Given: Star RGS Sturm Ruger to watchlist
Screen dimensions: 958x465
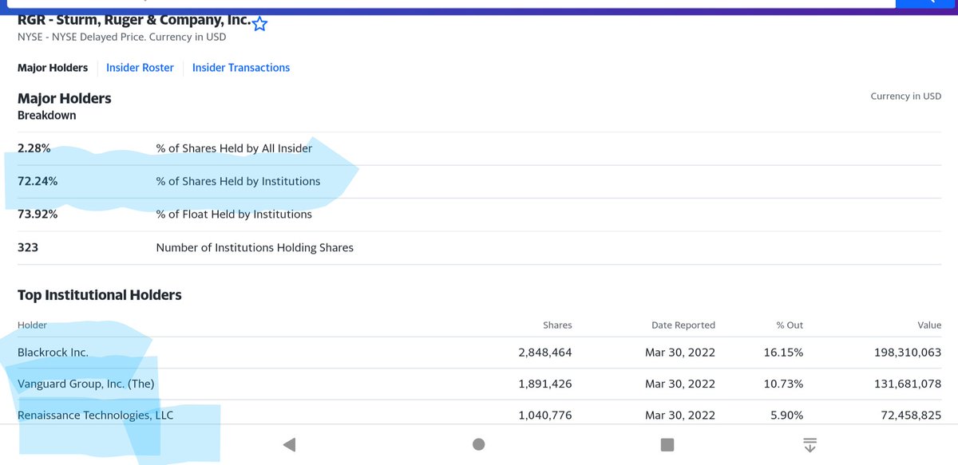Looking at the screenshot, I should click(x=259, y=24).
